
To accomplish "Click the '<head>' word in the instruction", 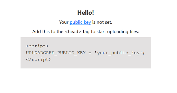I will click(73, 32).
